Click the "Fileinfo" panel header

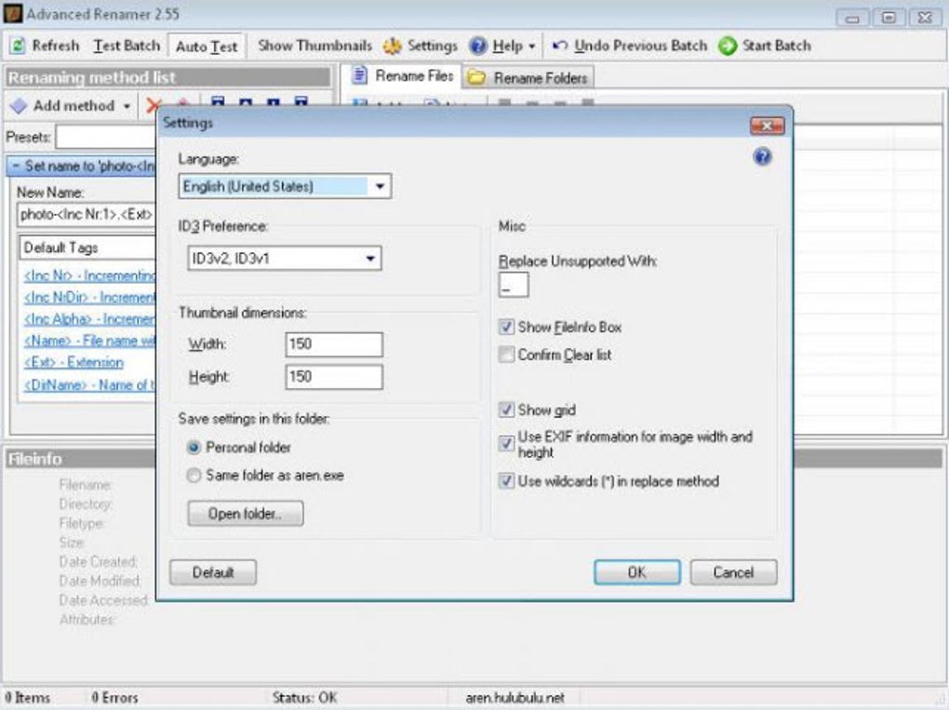click(81, 459)
